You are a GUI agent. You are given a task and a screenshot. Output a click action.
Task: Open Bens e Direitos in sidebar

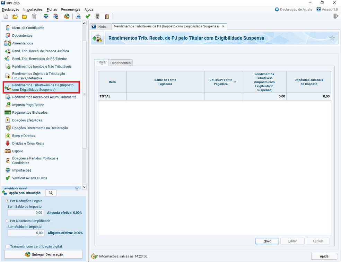coord(24,136)
